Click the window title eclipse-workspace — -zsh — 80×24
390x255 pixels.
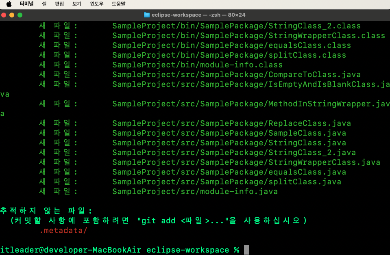point(198,15)
